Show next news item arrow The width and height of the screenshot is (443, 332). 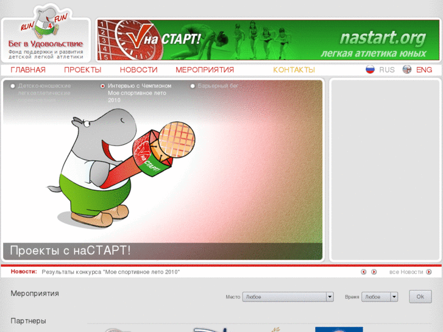point(374,272)
